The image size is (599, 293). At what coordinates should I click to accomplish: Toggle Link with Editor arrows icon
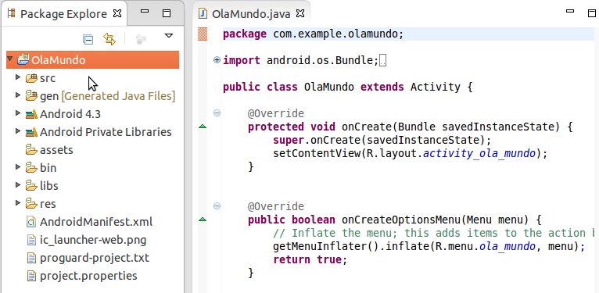(109, 39)
